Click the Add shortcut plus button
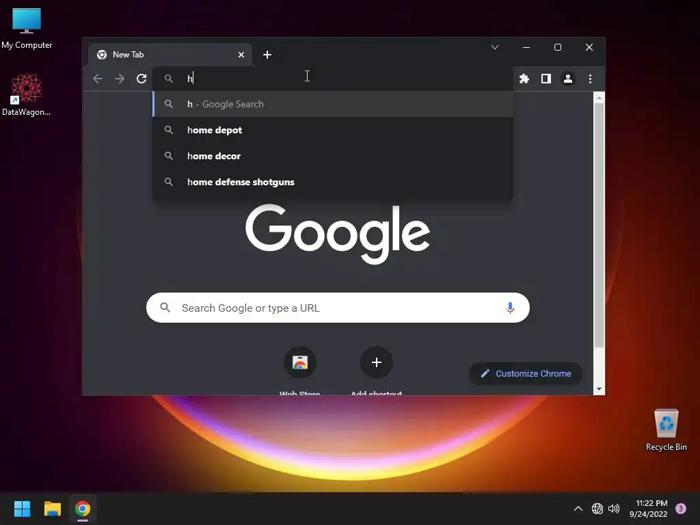Viewport: 700px width, 525px height. (377, 362)
